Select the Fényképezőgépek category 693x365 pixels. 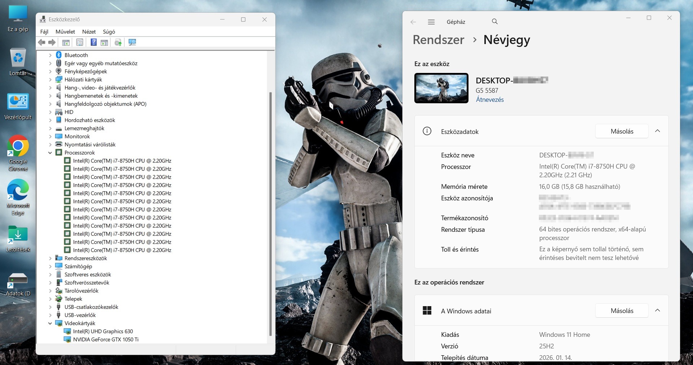click(x=86, y=71)
